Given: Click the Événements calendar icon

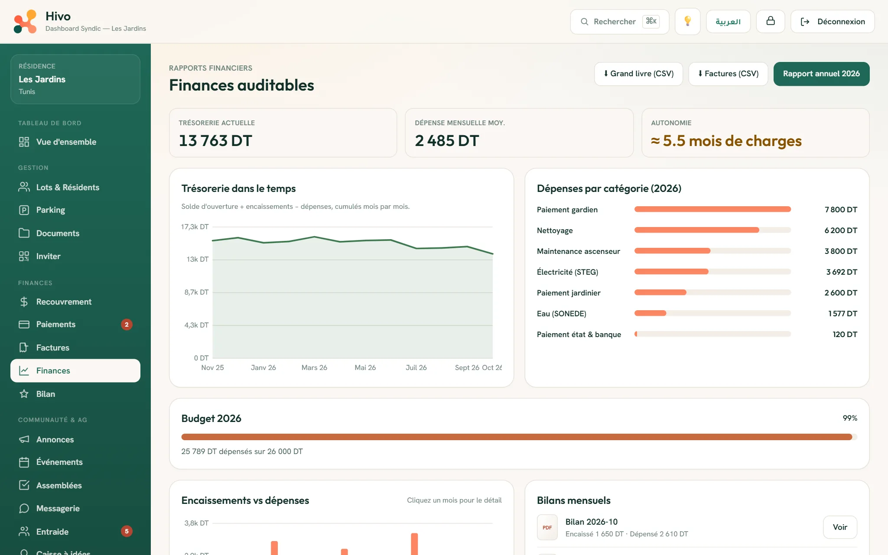Looking at the screenshot, I should pos(24,462).
